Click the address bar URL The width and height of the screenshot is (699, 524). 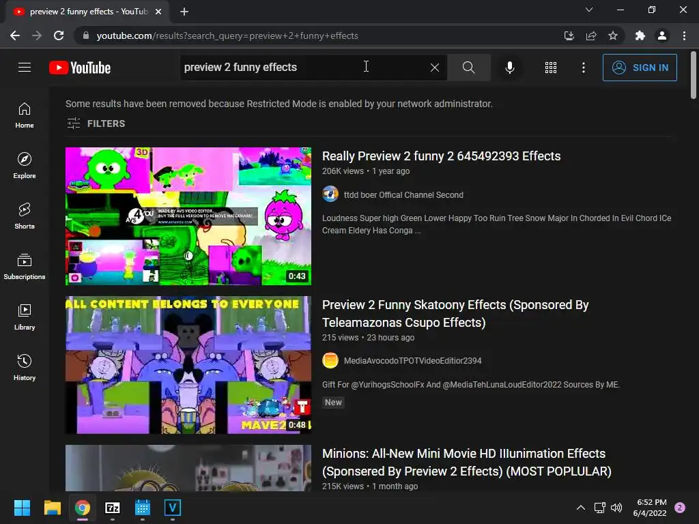(x=227, y=35)
